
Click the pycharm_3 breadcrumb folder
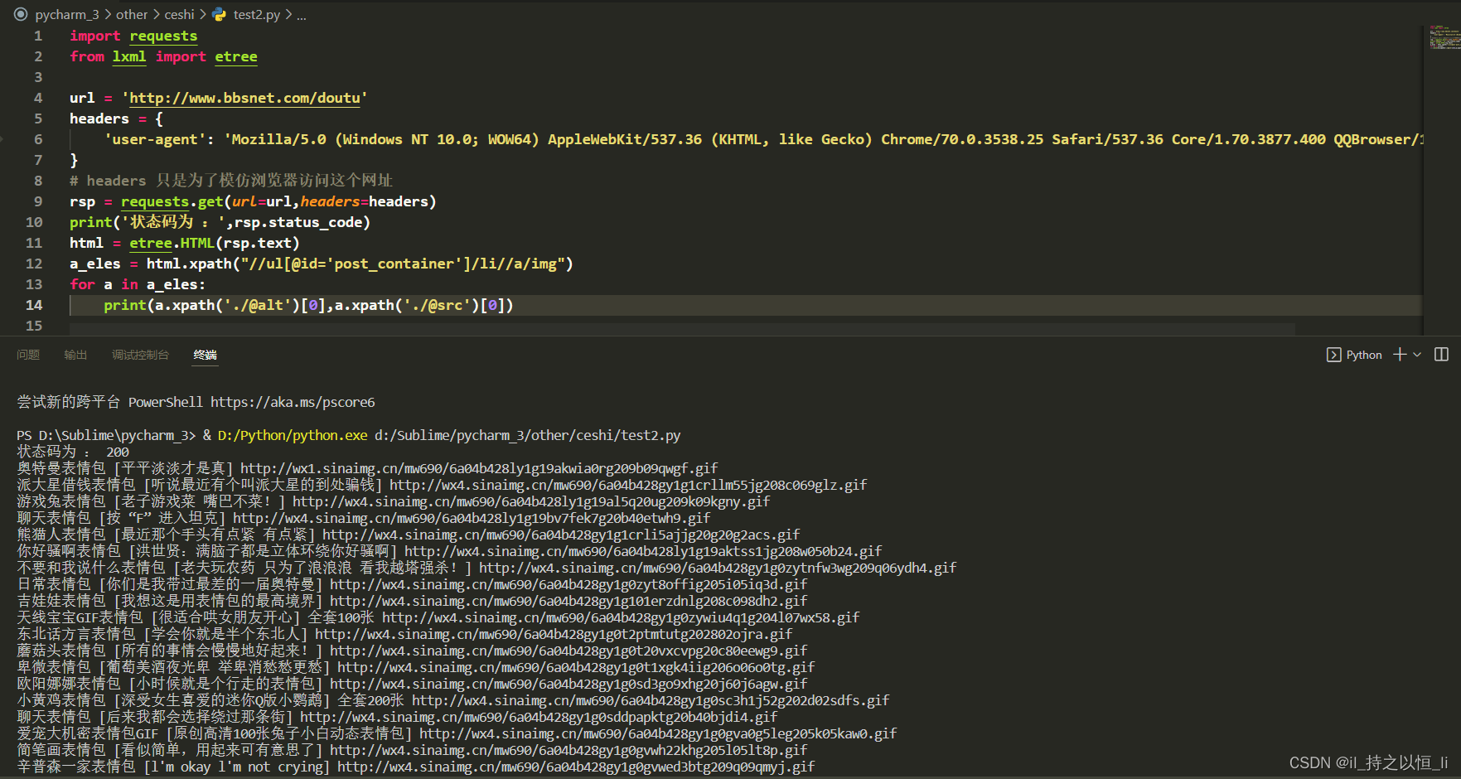pos(67,14)
